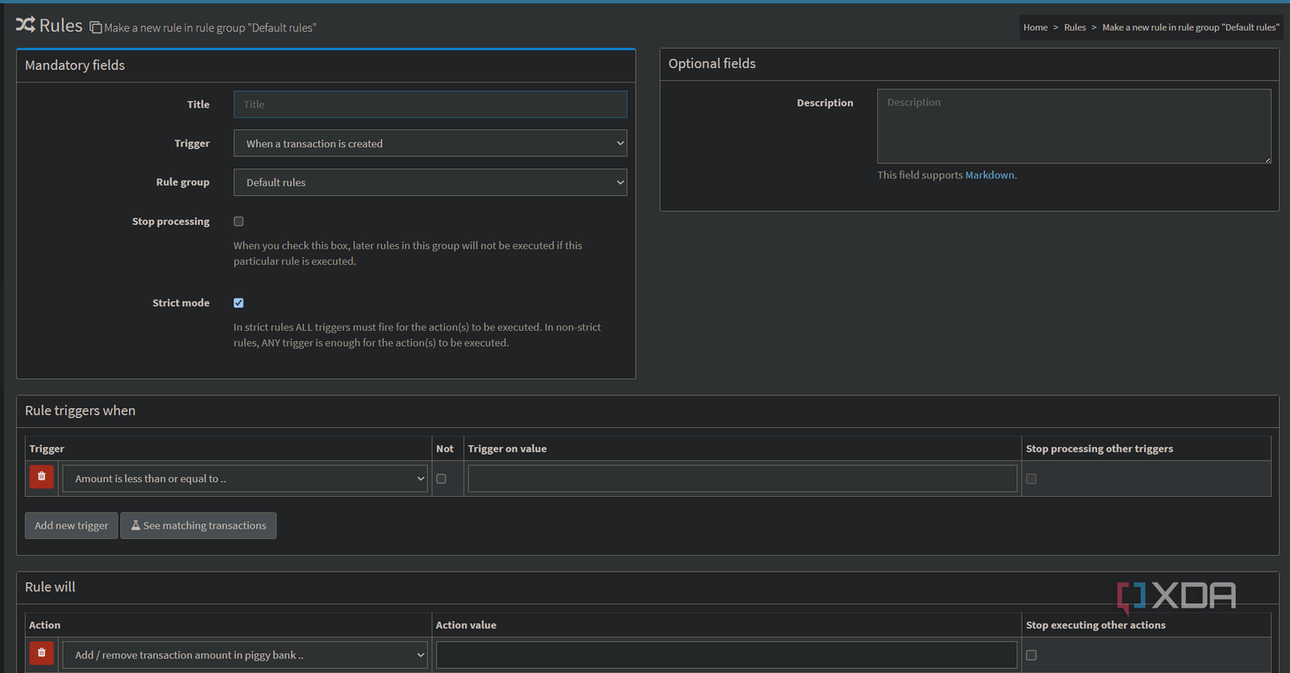Enable Stop processing other triggers checkbox
Image resolution: width=1290 pixels, height=673 pixels.
click(x=1031, y=479)
